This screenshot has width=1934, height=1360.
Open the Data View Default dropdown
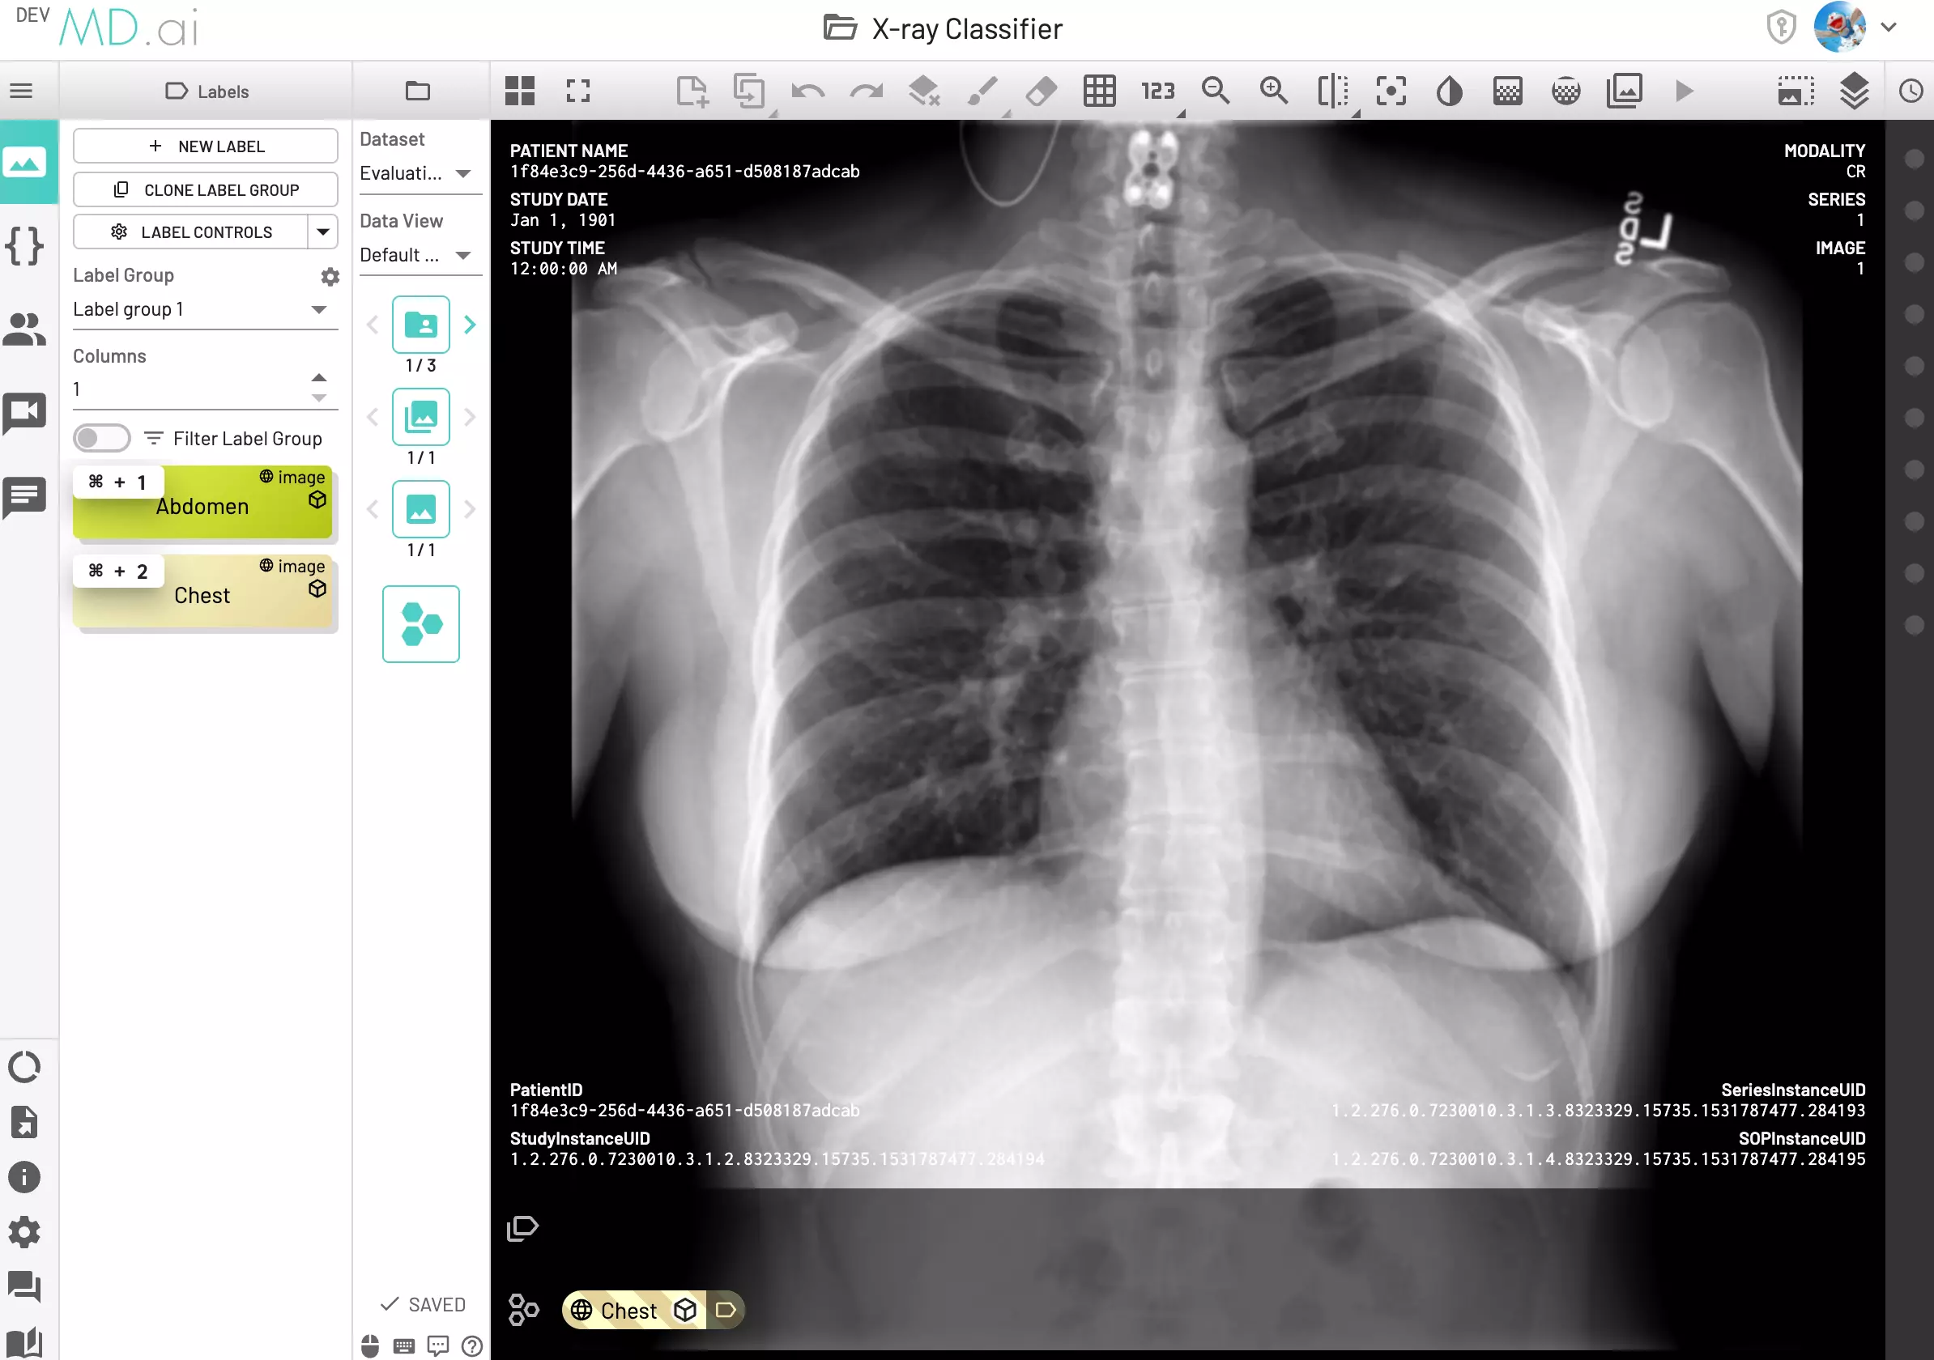pos(419,255)
